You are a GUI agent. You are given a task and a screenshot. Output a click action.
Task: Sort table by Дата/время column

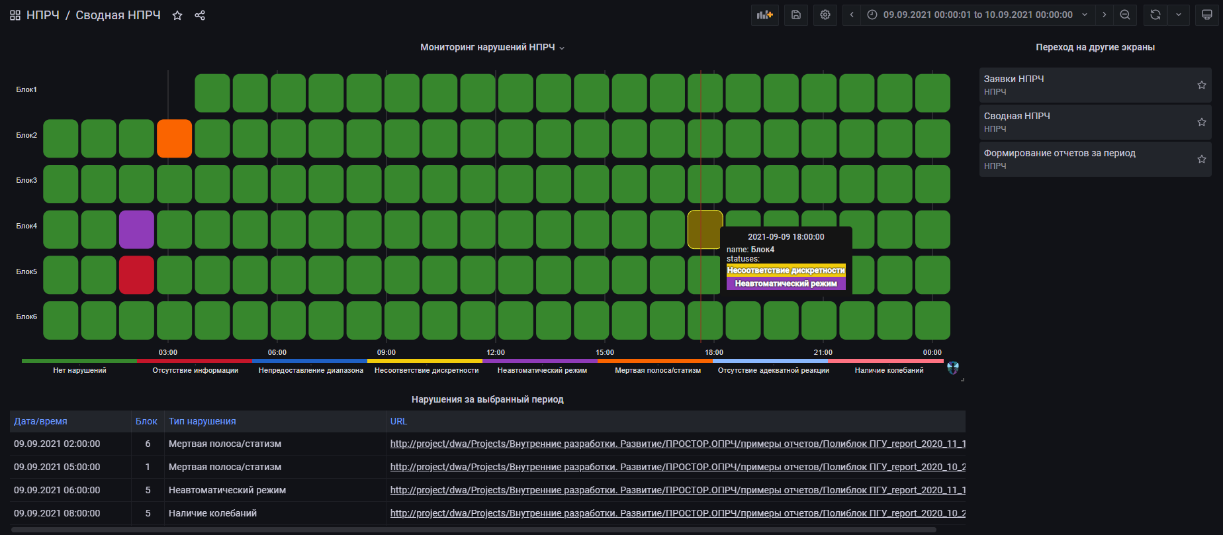pos(40,421)
